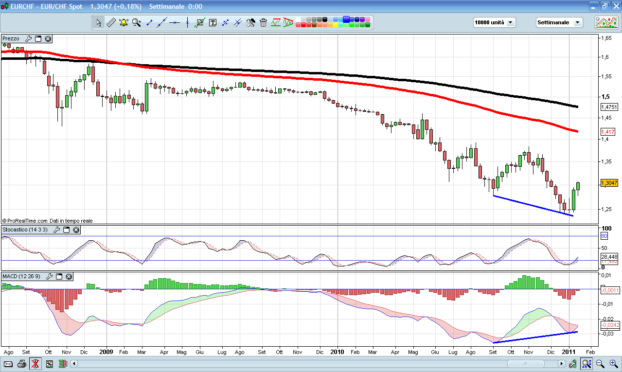
Task: Click the left arrow of horizontal scrollbar
Action: 74,364
